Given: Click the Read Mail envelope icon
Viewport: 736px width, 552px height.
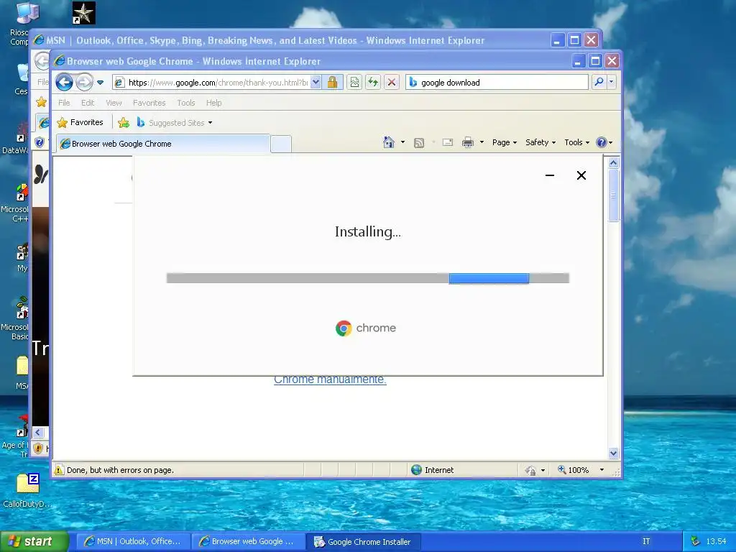Looking at the screenshot, I should tap(448, 142).
